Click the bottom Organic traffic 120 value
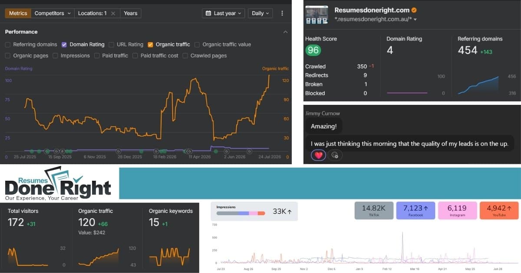The image size is (521, 273). [x=86, y=222]
